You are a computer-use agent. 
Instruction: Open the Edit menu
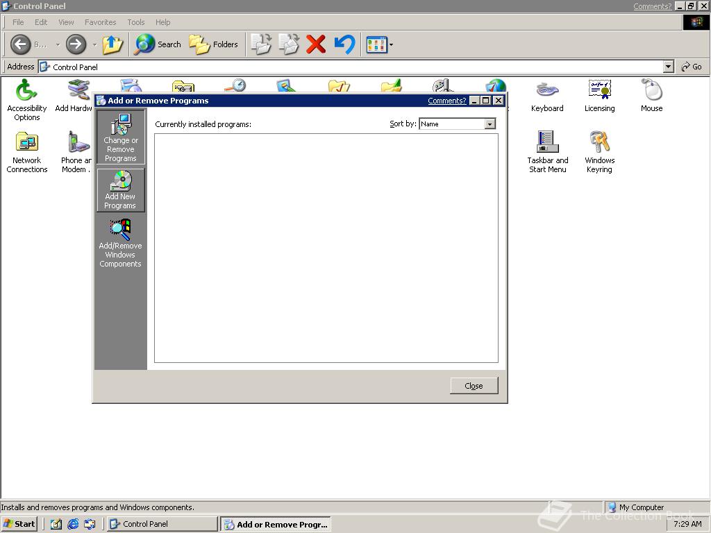[41, 22]
